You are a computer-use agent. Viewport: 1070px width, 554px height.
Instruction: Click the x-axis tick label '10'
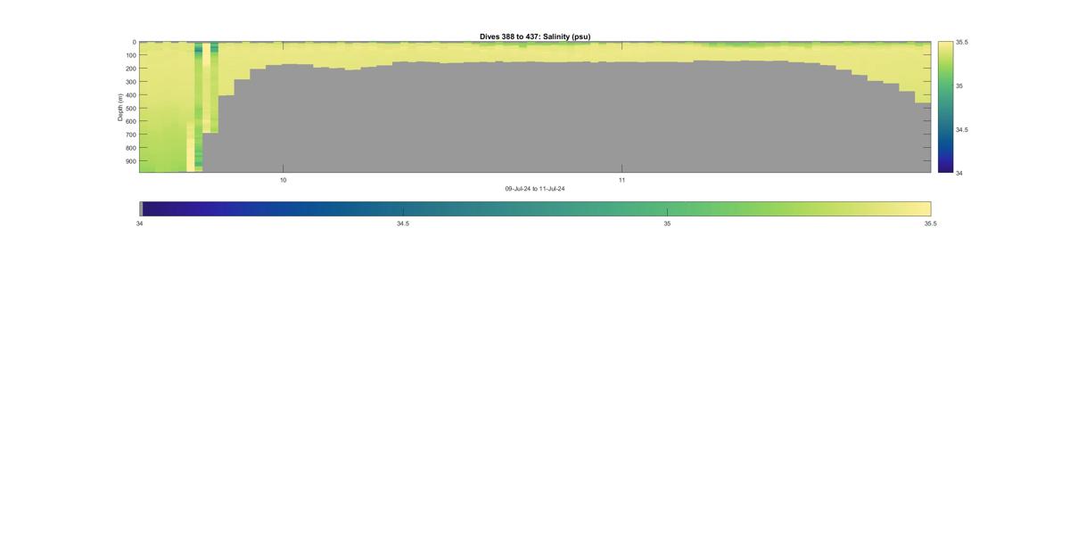[x=284, y=180]
